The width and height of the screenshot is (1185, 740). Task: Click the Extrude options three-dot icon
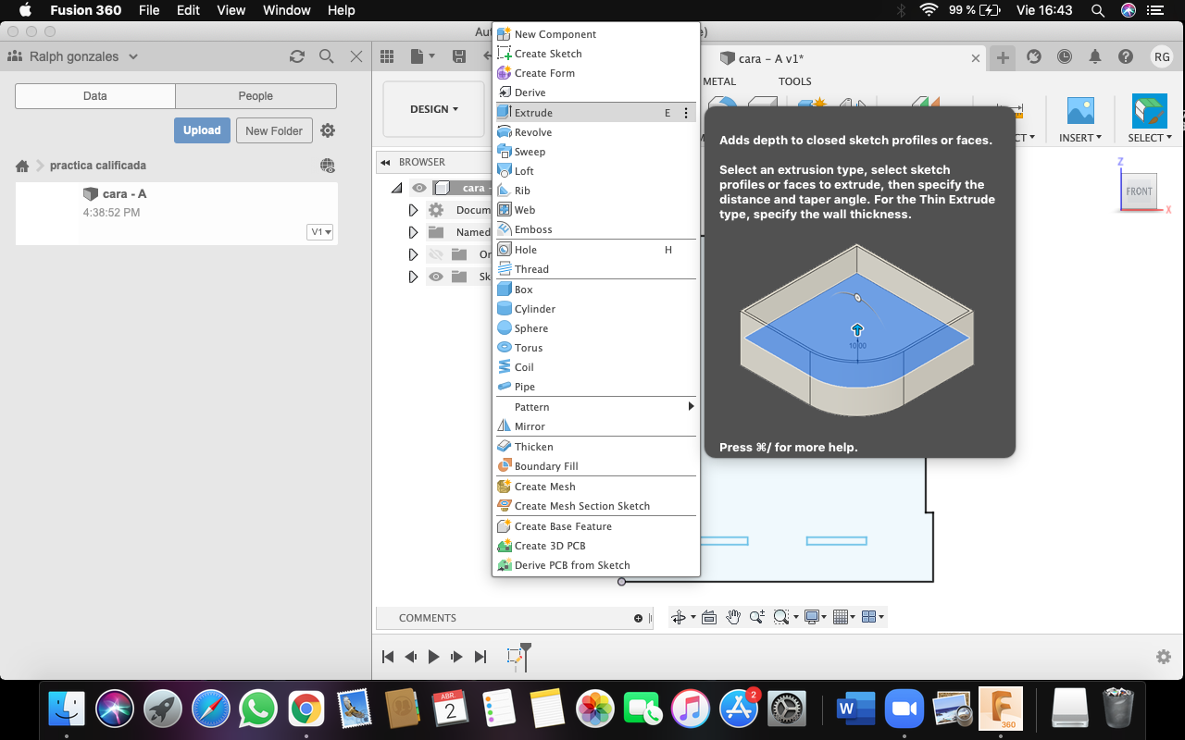(x=686, y=113)
